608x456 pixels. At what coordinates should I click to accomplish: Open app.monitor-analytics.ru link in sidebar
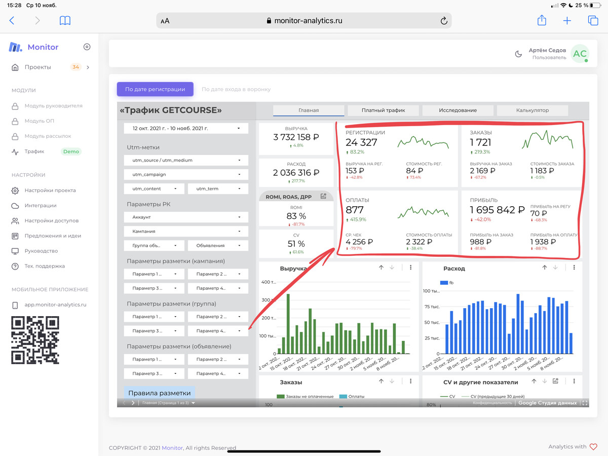tap(49, 305)
